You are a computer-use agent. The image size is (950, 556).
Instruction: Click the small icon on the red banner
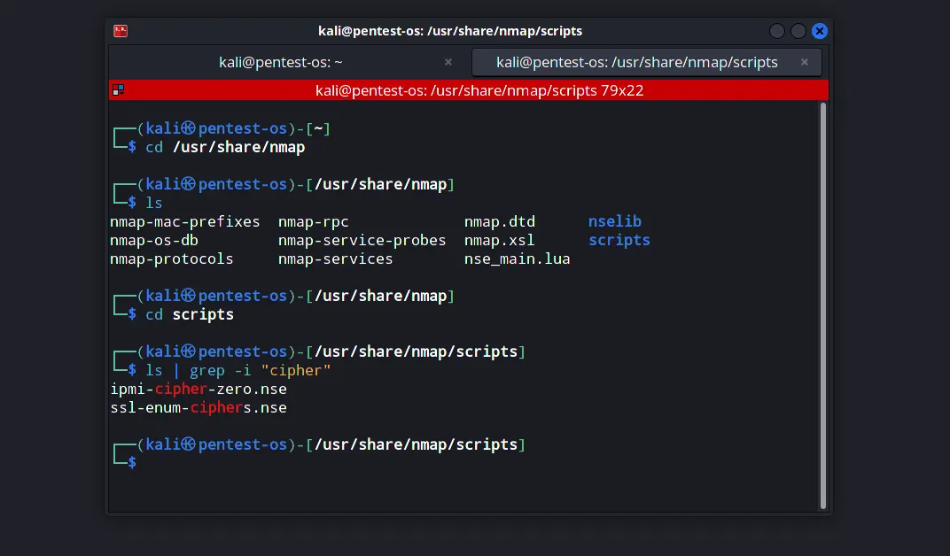tap(119, 89)
